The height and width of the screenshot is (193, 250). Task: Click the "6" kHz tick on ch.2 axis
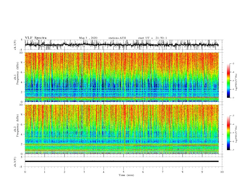click(22, 125)
